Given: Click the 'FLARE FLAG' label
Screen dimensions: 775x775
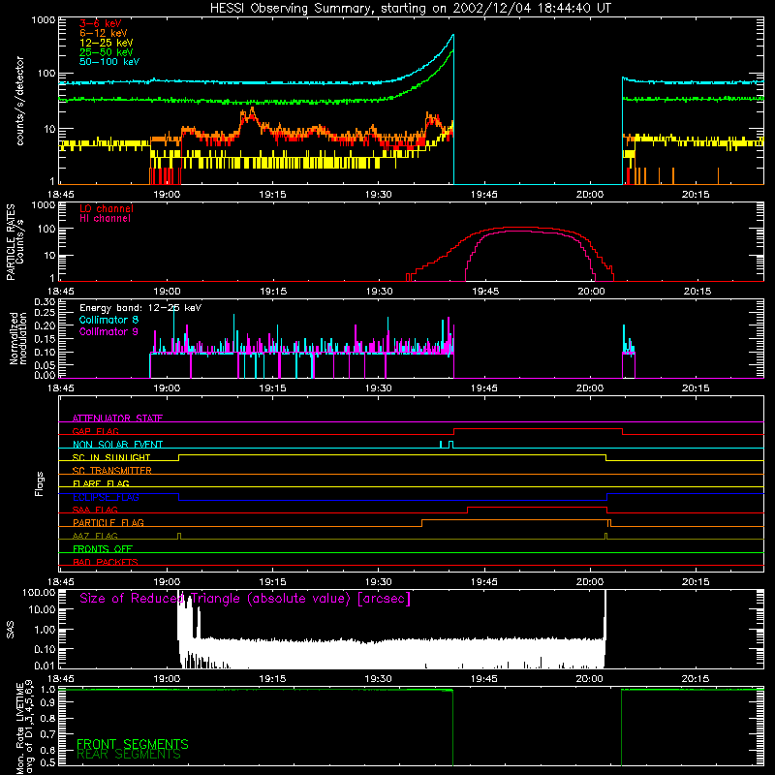Looking at the screenshot, I should (101, 483).
